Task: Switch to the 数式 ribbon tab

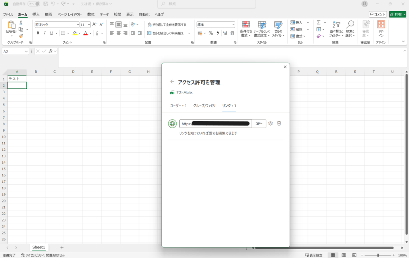Action: 91,14
